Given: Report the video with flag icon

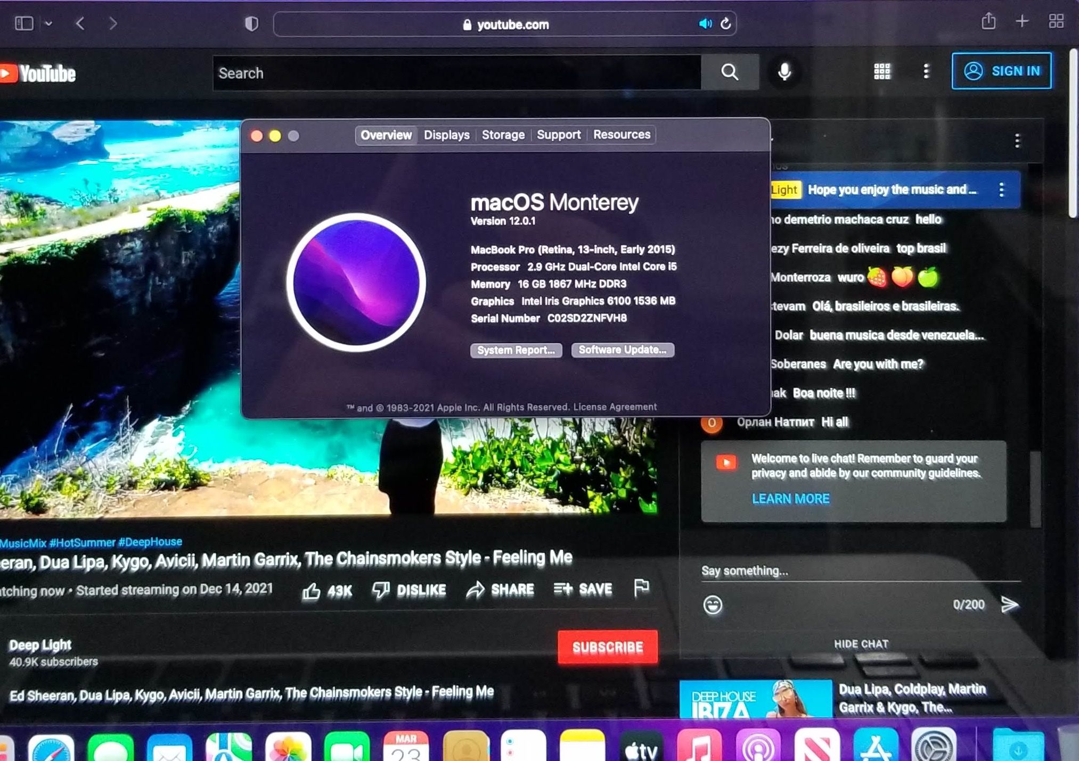Looking at the screenshot, I should tap(642, 588).
